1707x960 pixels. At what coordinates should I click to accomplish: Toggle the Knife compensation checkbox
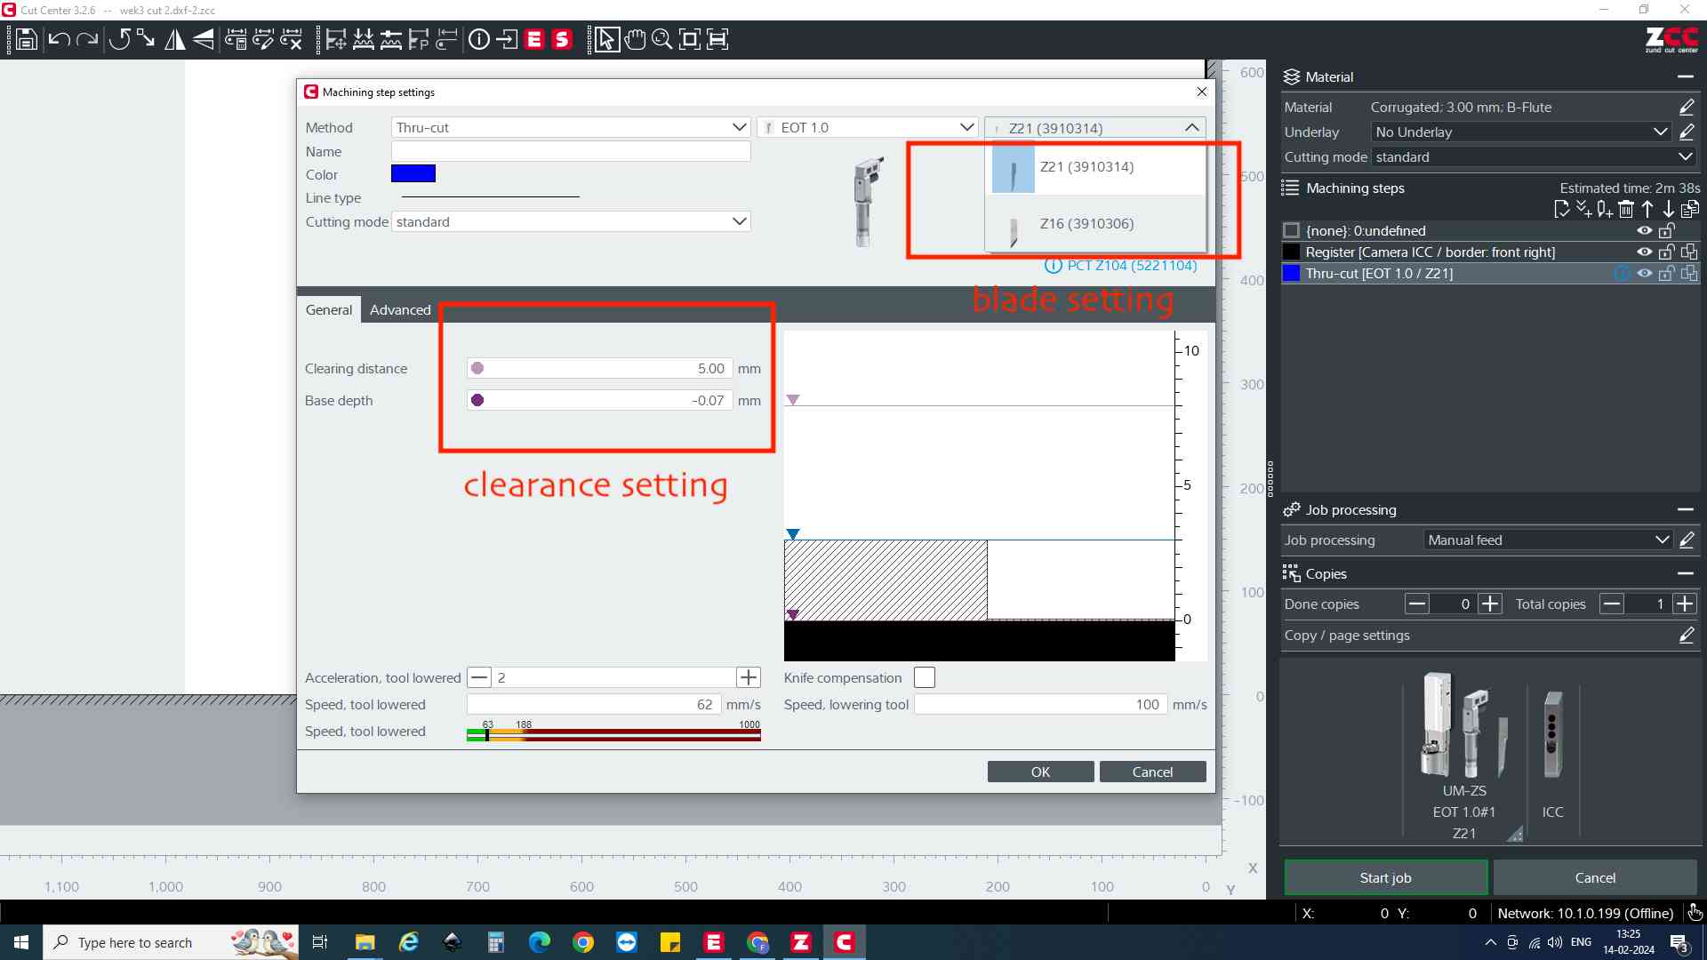point(924,676)
